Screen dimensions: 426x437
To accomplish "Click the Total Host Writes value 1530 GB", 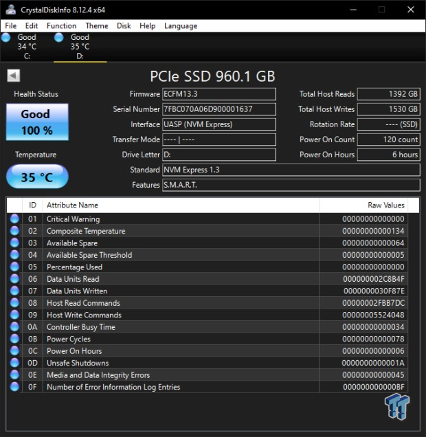I will [389, 109].
